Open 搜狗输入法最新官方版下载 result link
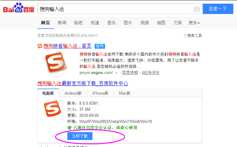 pos(83,83)
